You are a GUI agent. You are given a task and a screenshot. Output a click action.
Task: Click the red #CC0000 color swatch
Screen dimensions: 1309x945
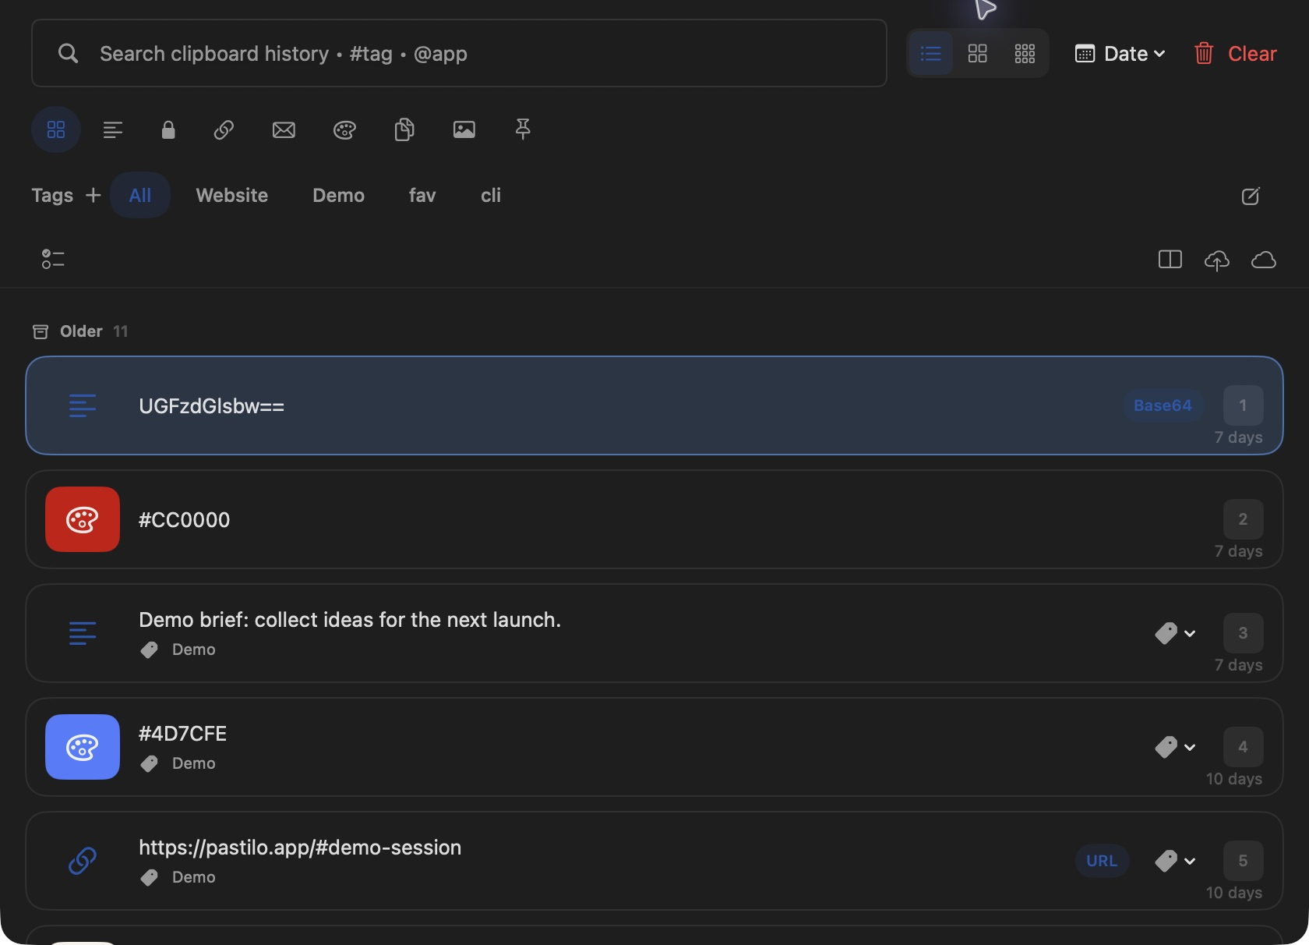(x=83, y=519)
